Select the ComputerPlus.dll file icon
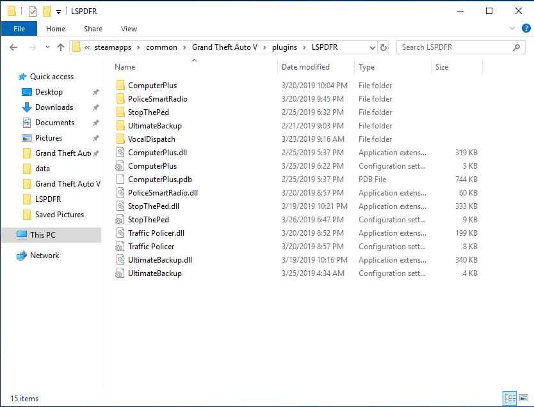The height and width of the screenshot is (407, 534). click(x=120, y=153)
